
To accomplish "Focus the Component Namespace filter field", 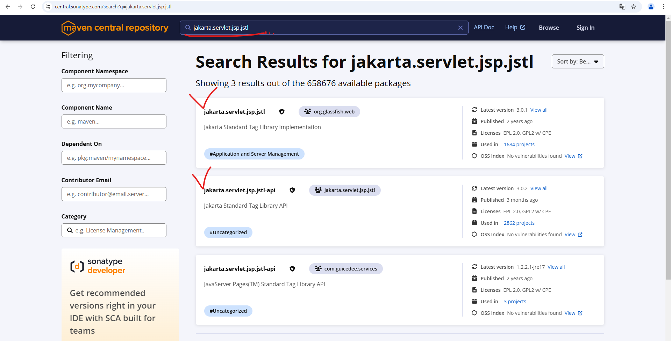I will [x=114, y=85].
